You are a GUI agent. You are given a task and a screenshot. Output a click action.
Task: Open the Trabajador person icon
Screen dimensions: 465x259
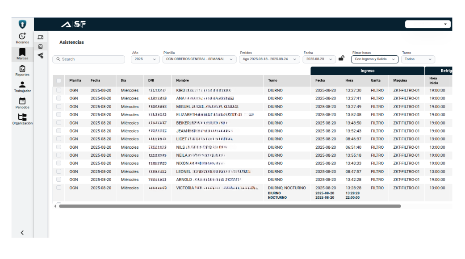coord(22,85)
